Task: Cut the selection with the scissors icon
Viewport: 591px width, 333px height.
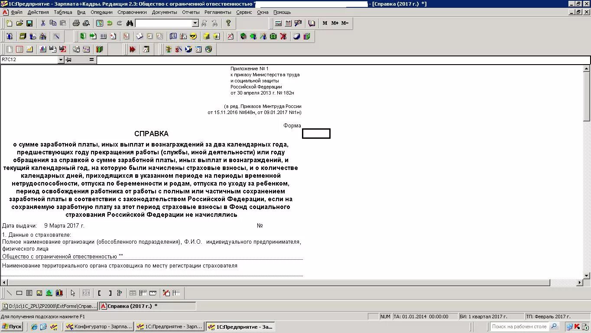Action: click(x=43, y=23)
